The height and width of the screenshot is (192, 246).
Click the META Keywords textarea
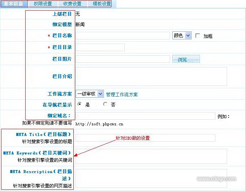151,156
